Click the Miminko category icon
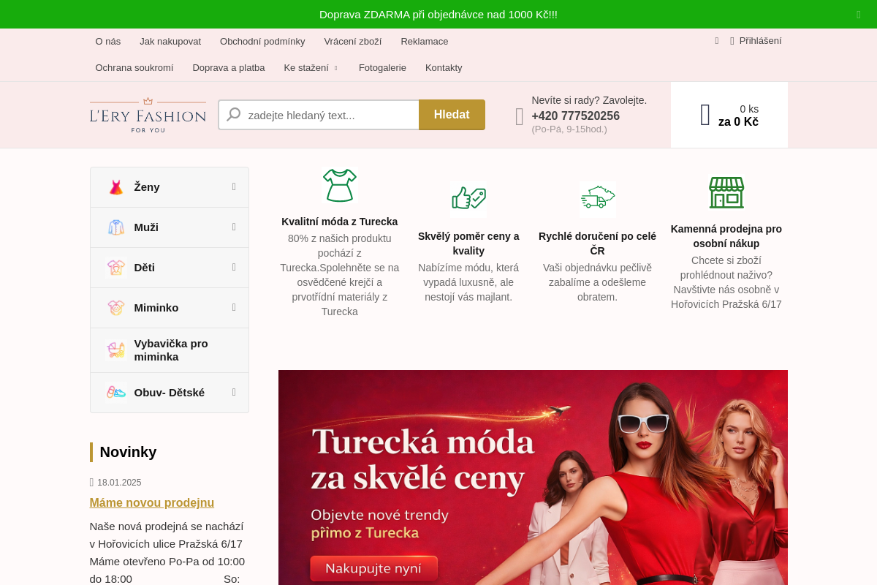Viewport: 877px width, 585px height. 115,307
